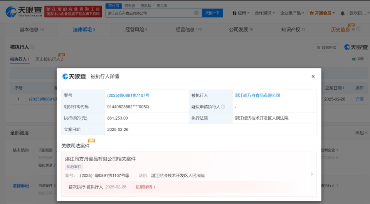The height and width of the screenshot is (204, 370).
Task: Switch to 查关系 search tab
Action: (x=162, y=6)
